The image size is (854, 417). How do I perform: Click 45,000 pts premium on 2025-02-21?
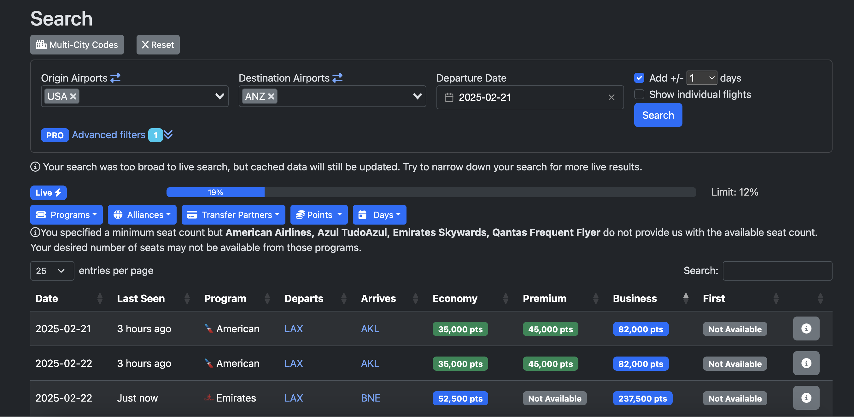(550, 329)
